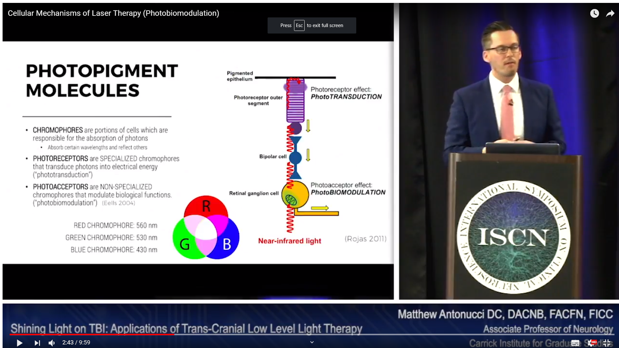The width and height of the screenshot is (619, 348).
Task: Click 'PHOTOPIGMENT MOLECULES' slide heading
Action: click(102, 81)
